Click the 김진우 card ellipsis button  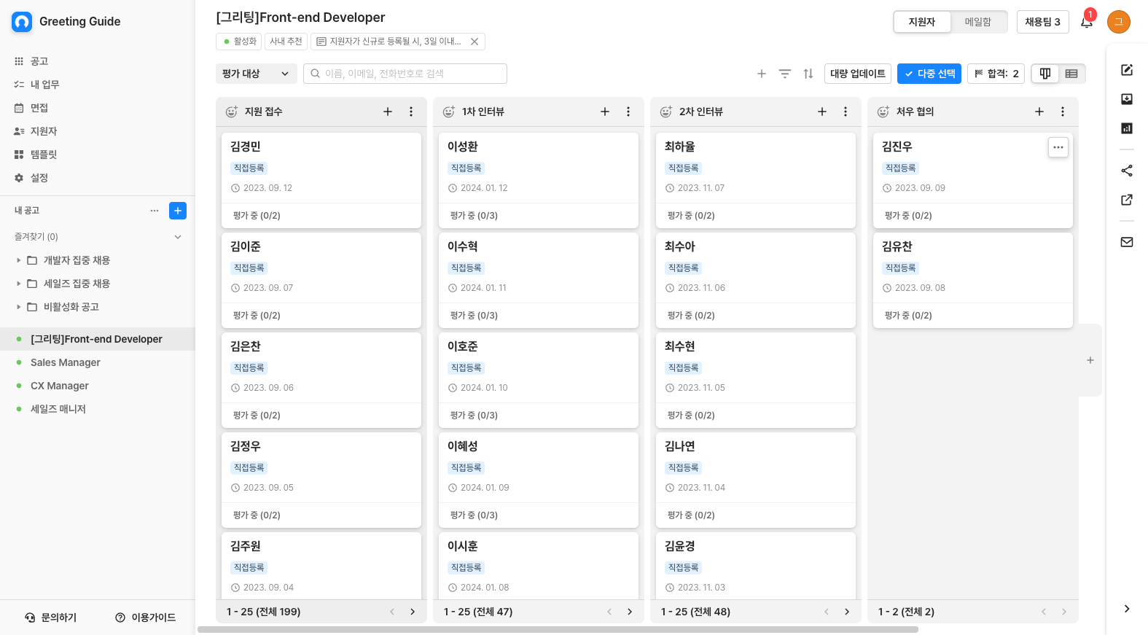[1058, 147]
